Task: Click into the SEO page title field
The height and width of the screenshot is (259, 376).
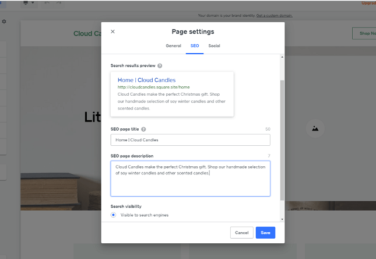Action: [190, 140]
